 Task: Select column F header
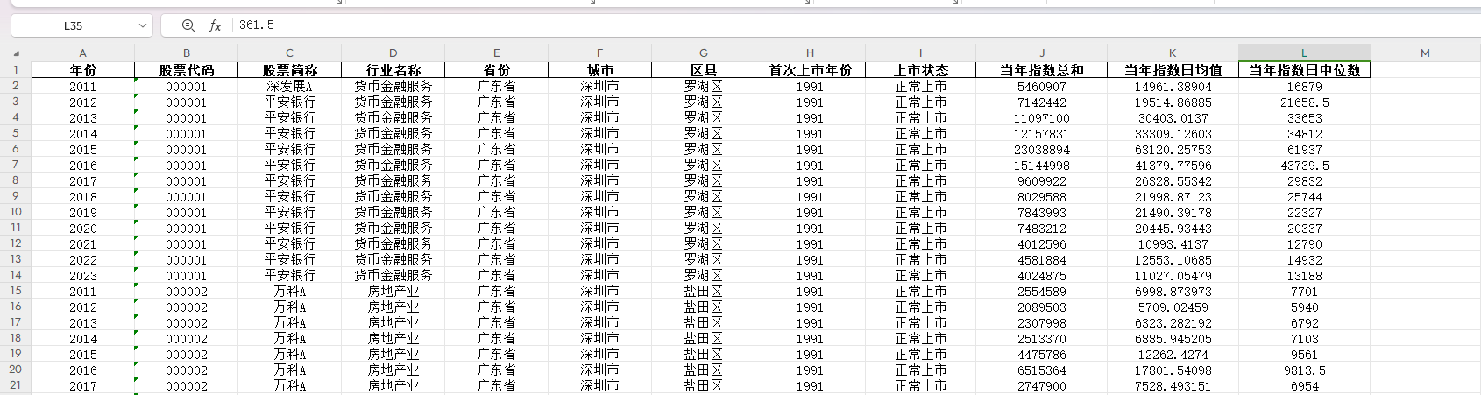pos(600,53)
